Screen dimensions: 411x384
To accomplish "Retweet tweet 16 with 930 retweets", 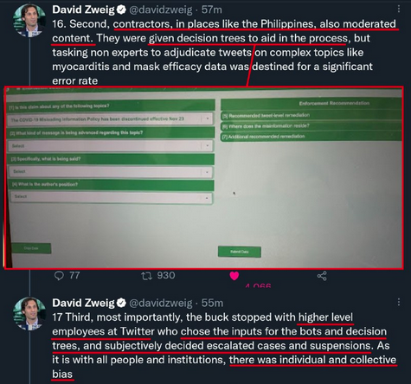I will pyautogui.click(x=146, y=276).
